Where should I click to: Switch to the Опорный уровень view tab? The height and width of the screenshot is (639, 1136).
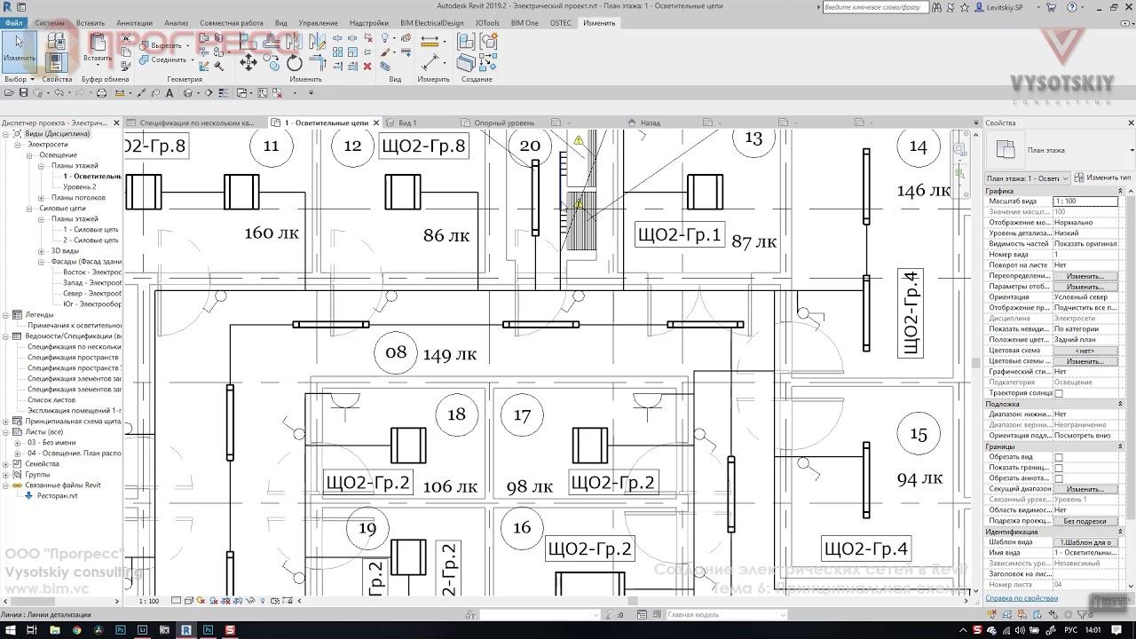pos(503,122)
